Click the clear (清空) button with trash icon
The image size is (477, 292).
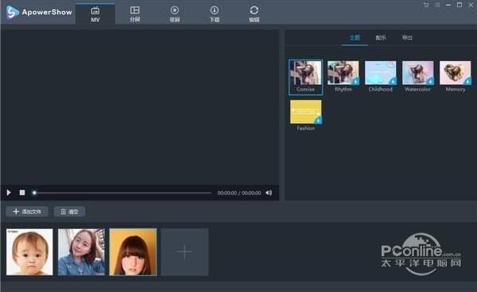click(x=69, y=212)
